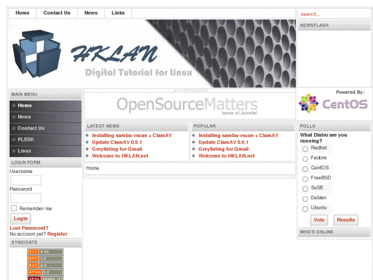Screen dimensions: 373x280
Task: Open Latest News item Installing samba-vscan + ClamAV
Action: click(x=132, y=135)
